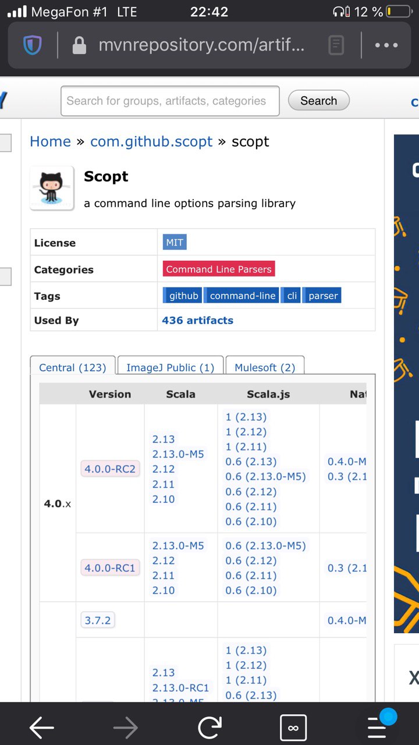Viewport: 419px width, 745px height.
Task: Open reader view icon in address bar
Action: pyautogui.click(x=336, y=45)
